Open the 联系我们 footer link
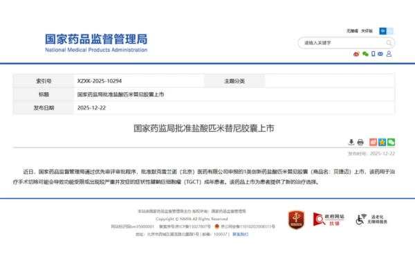Viewport: 415px width, 277px height. pos(240,234)
